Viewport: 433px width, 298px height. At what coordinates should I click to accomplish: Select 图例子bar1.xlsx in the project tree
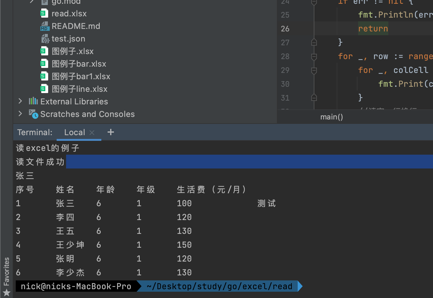(x=81, y=76)
